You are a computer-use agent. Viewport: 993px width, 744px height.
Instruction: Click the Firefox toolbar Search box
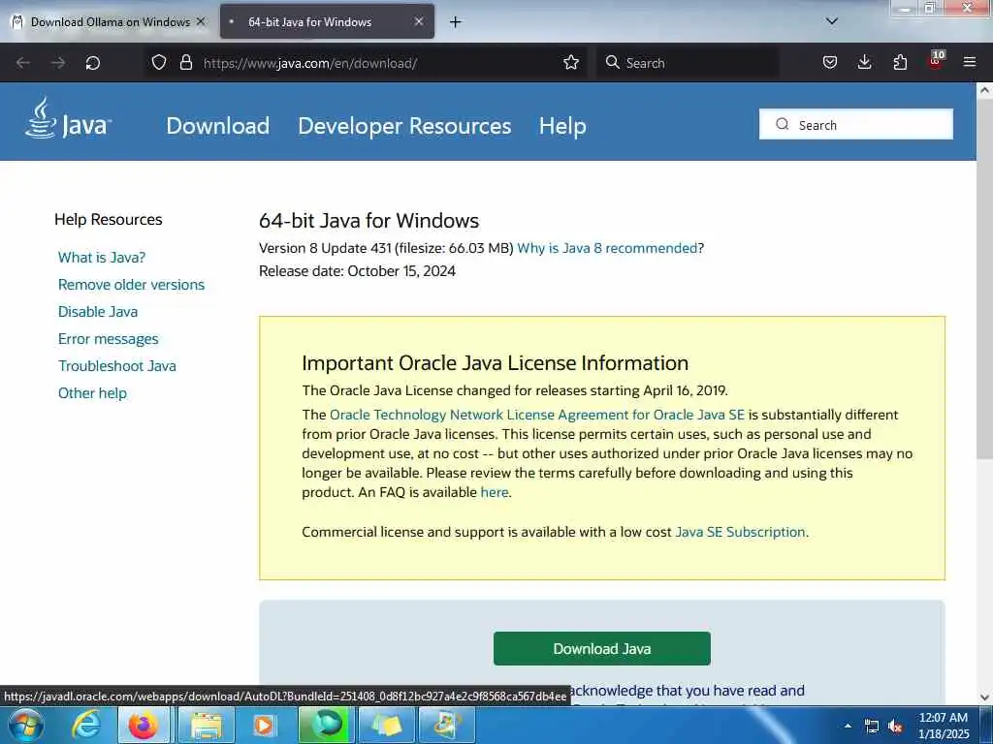coord(688,63)
